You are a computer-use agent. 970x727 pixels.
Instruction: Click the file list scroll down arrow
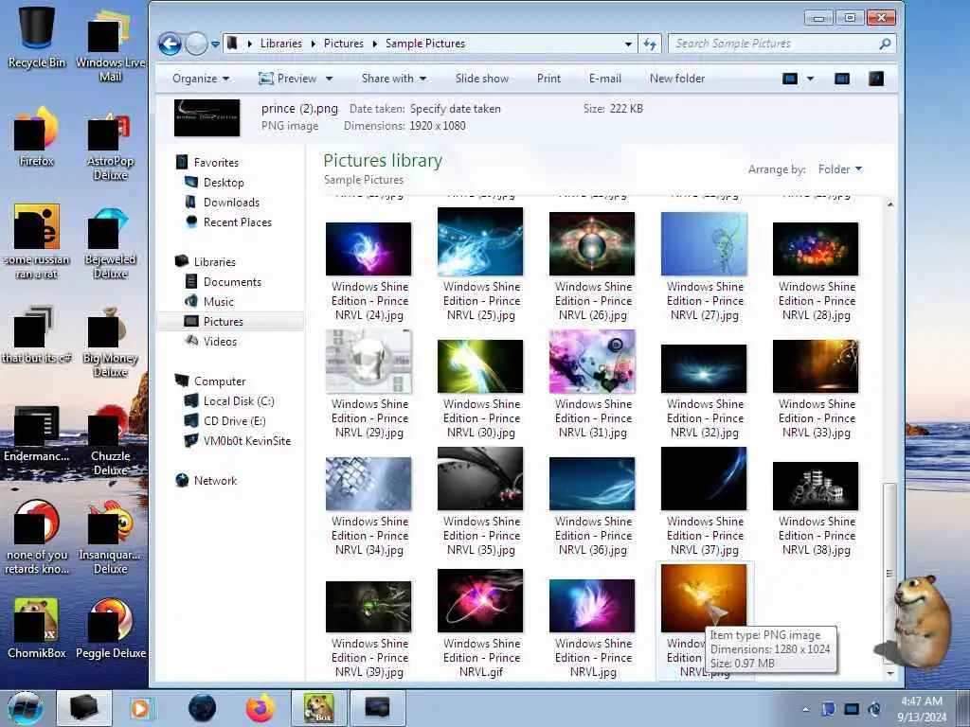pyautogui.click(x=890, y=673)
